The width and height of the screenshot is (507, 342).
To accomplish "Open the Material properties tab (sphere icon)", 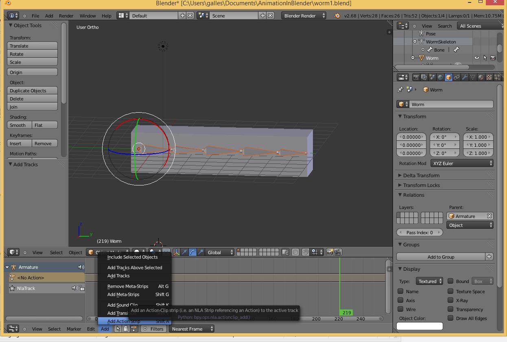I will [x=481, y=77].
